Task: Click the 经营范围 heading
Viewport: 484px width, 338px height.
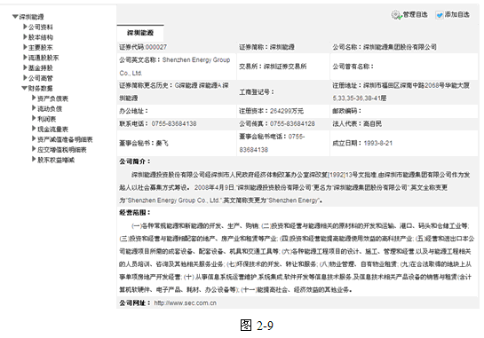Action: (135, 213)
